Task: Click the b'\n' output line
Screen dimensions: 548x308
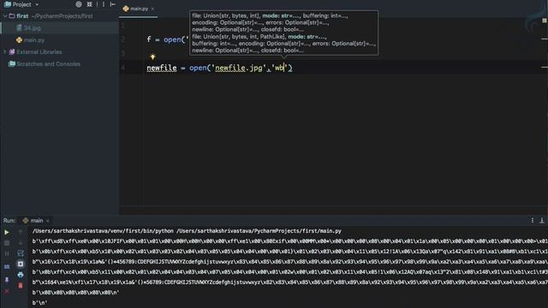Action: tap(40, 303)
